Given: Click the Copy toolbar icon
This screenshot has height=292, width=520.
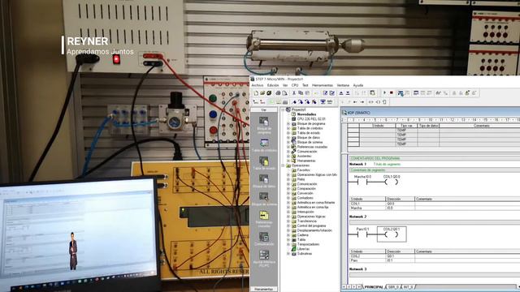Looking at the screenshot, I should coord(301,93).
